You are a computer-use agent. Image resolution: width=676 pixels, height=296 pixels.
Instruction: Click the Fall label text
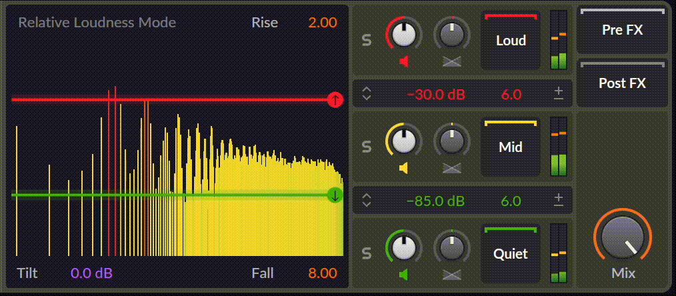tap(263, 273)
